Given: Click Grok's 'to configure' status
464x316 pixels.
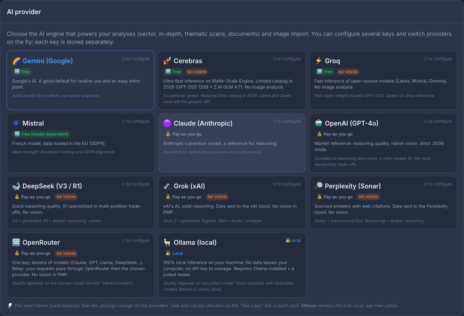Looking at the screenshot, I should click(287, 184).
